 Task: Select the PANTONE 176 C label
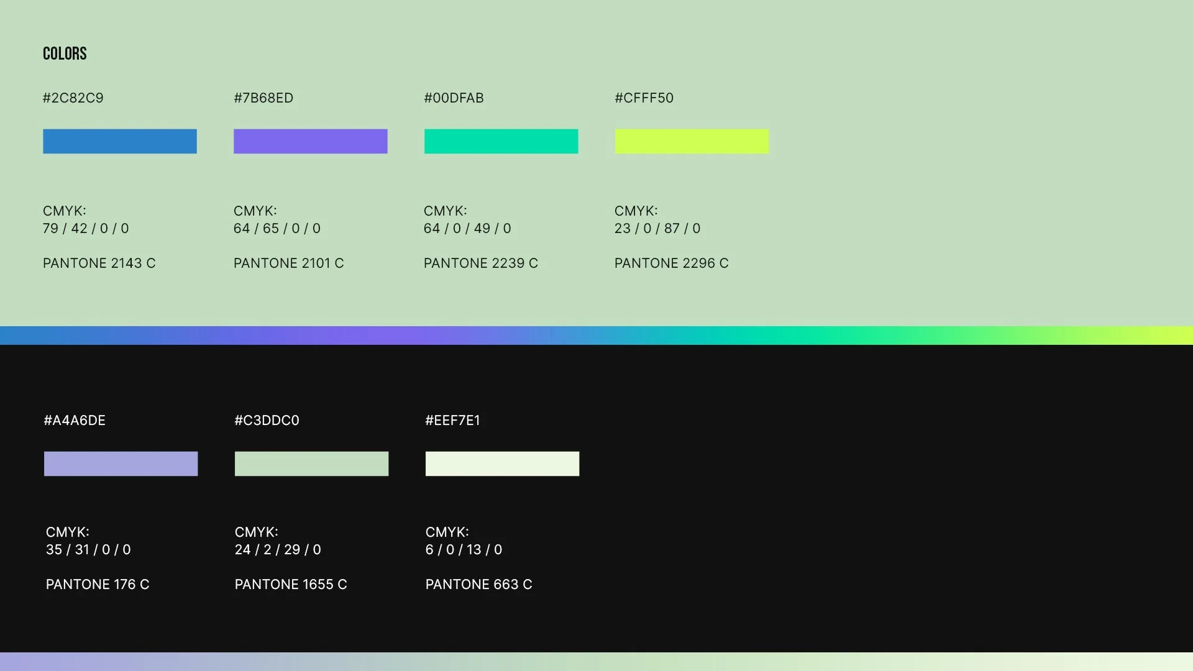click(x=98, y=584)
